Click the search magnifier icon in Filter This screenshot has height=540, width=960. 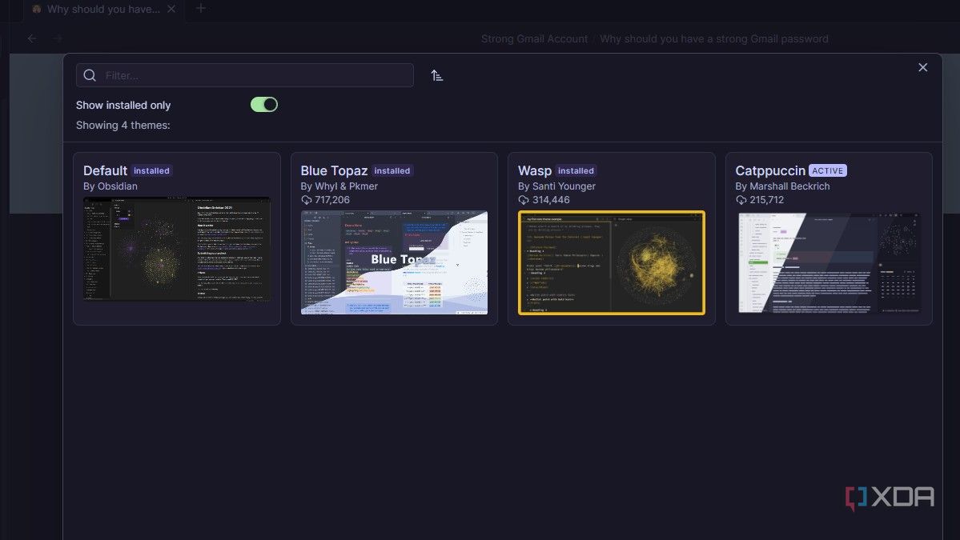(x=90, y=75)
